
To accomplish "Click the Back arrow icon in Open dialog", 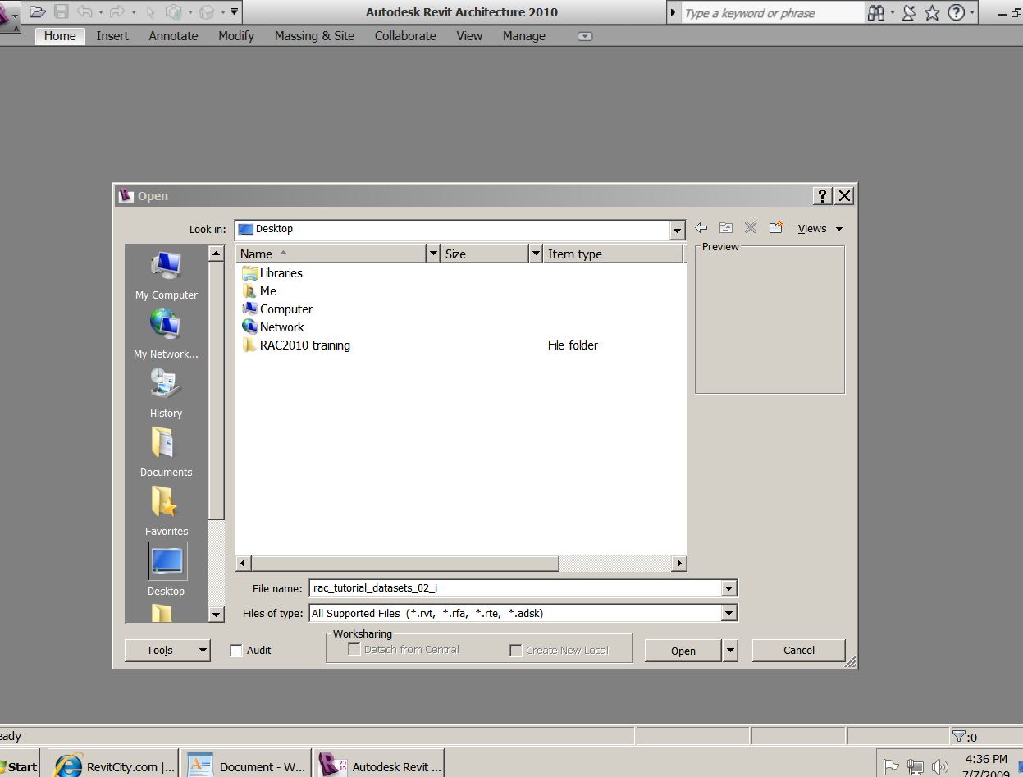I will pyautogui.click(x=701, y=228).
